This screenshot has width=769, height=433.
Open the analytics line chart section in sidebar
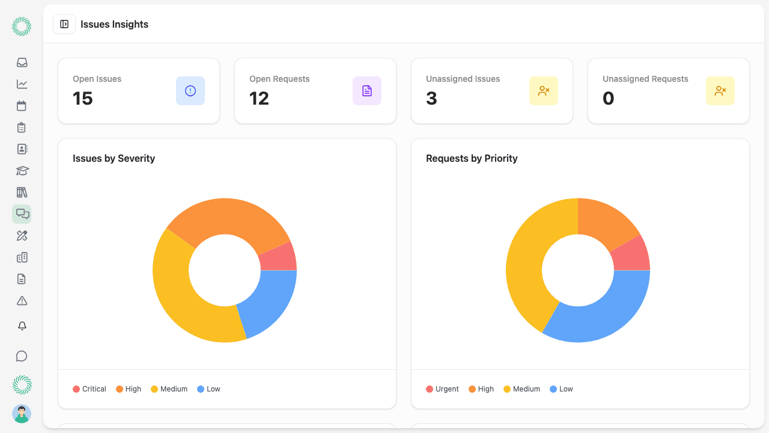click(22, 84)
